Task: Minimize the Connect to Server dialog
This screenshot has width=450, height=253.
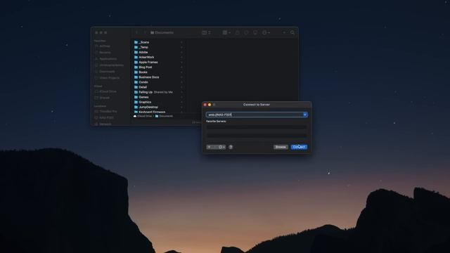Action: 210,105
